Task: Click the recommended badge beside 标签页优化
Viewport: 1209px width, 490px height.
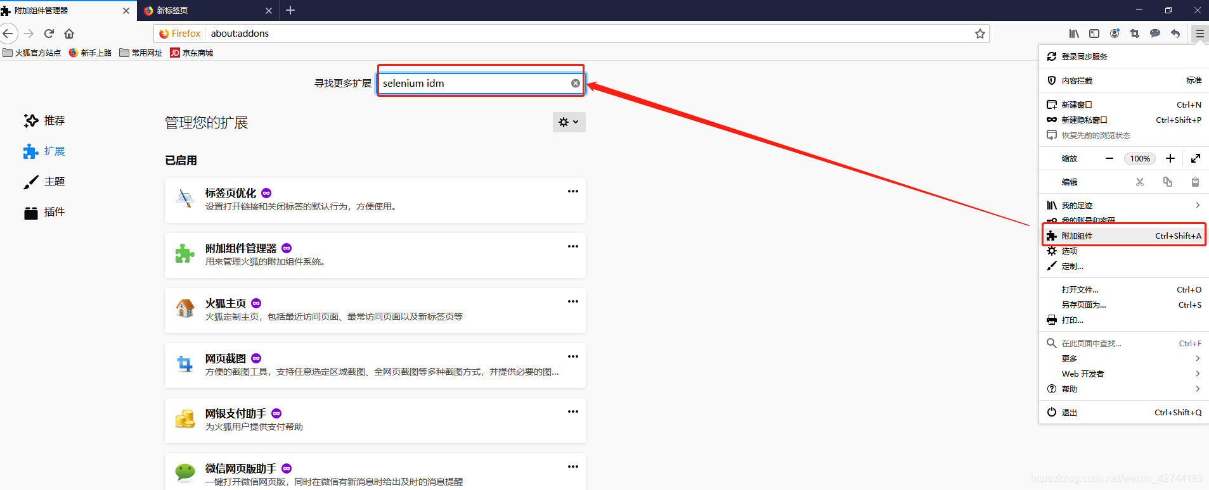Action: (266, 193)
